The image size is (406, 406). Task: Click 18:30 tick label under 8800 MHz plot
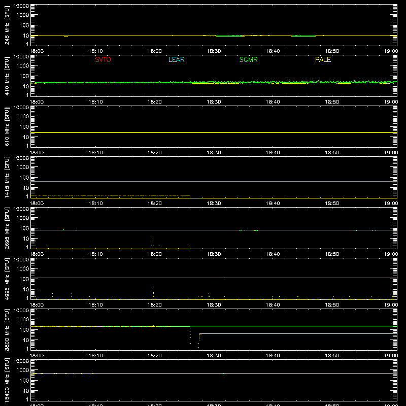click(x=214, y=356)
